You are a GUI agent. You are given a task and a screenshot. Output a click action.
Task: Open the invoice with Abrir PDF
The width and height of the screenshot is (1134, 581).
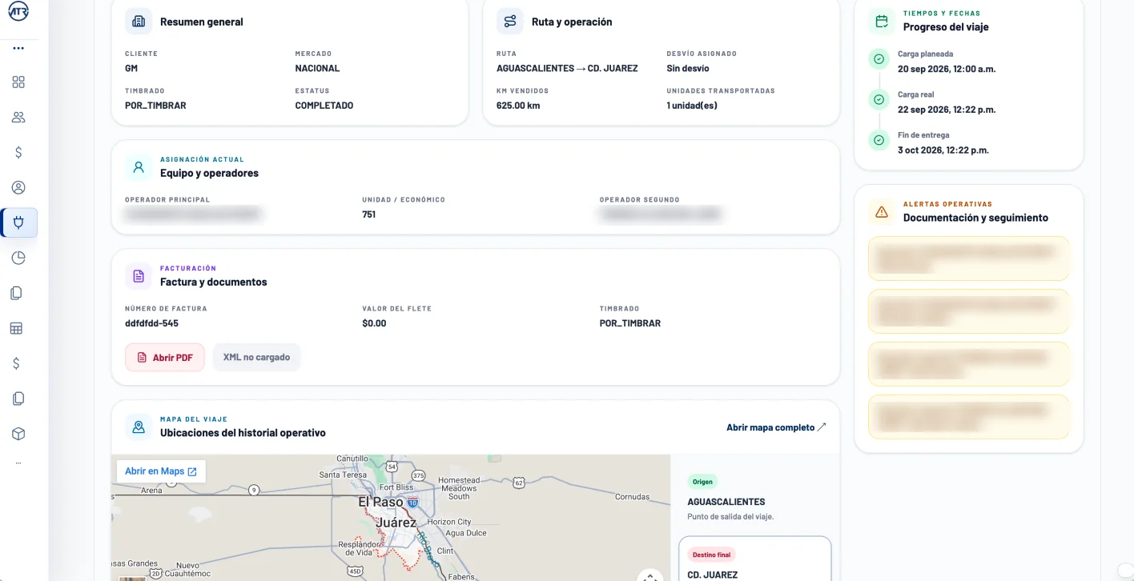pos(165,358)
